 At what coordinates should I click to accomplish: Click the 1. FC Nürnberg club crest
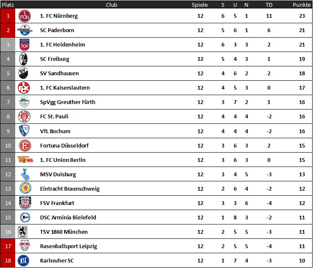pyautogui.click(x=24, y=16)
